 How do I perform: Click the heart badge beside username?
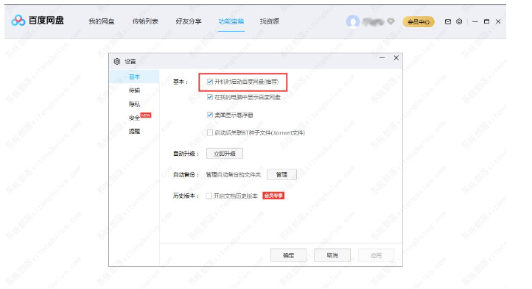(x=391, y=21)
